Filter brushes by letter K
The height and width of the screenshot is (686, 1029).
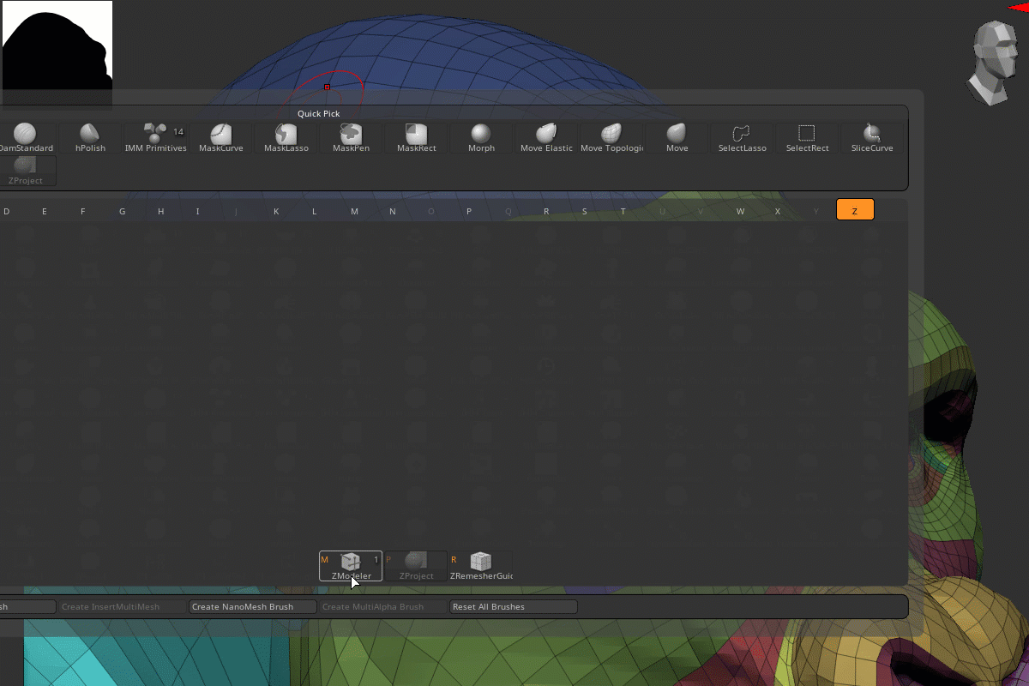pyautogui.click(x=276, y=211)
